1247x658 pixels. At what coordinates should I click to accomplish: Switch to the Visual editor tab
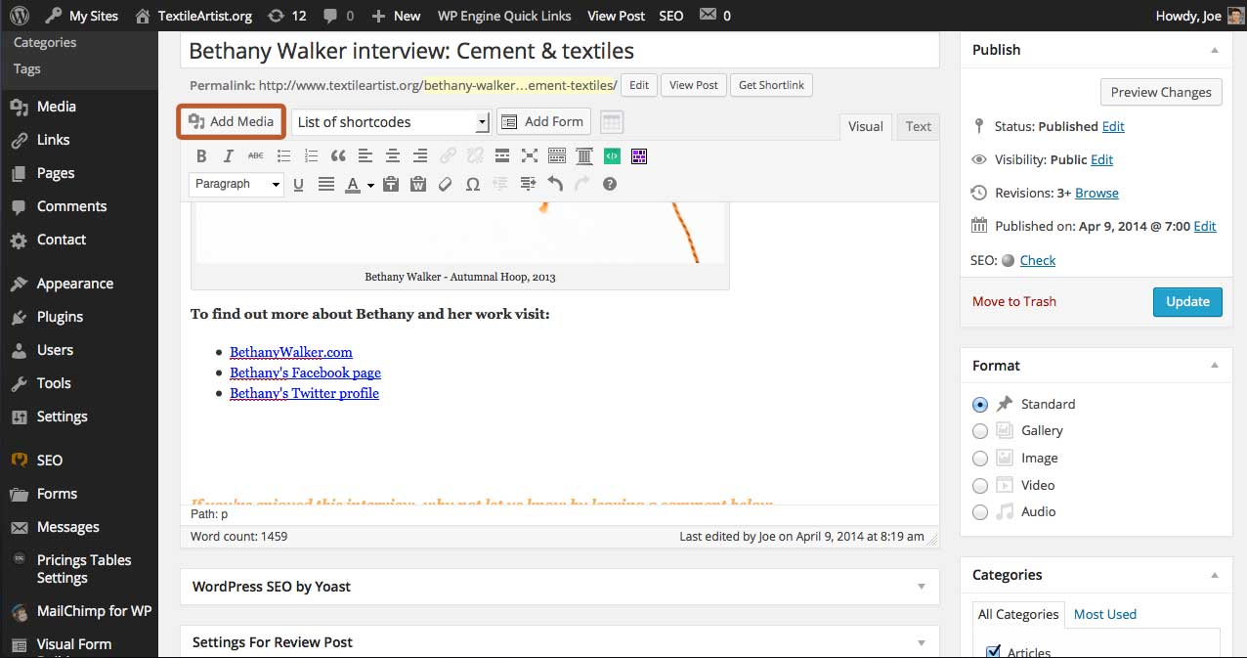865,126
